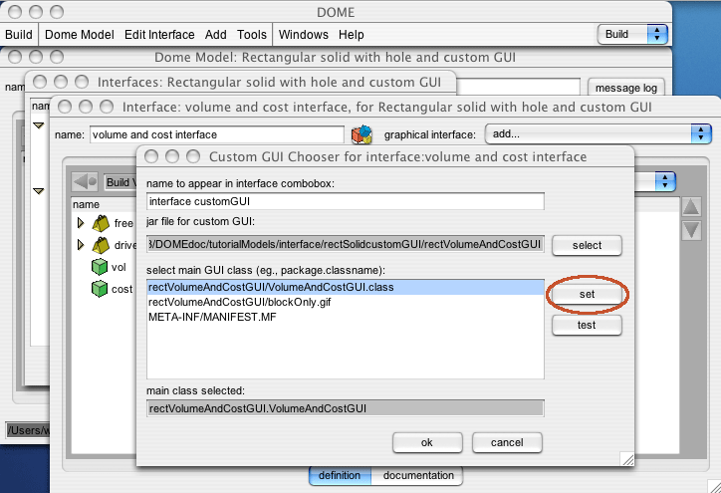Expand the 'drive' tree node
721x493 pixels.
coord(81,245)
